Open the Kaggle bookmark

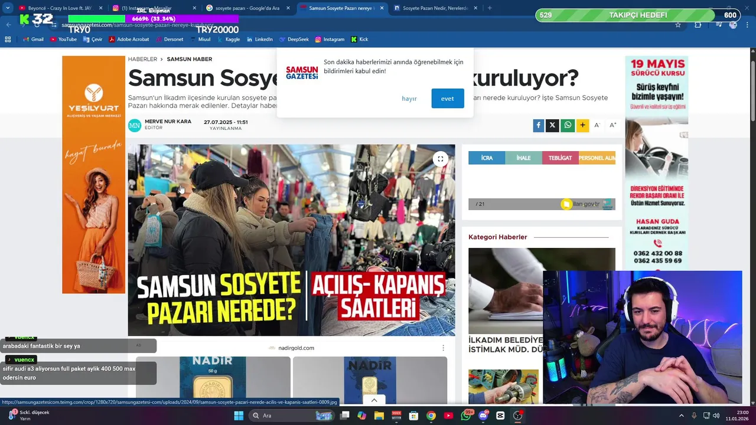(229, 40)
